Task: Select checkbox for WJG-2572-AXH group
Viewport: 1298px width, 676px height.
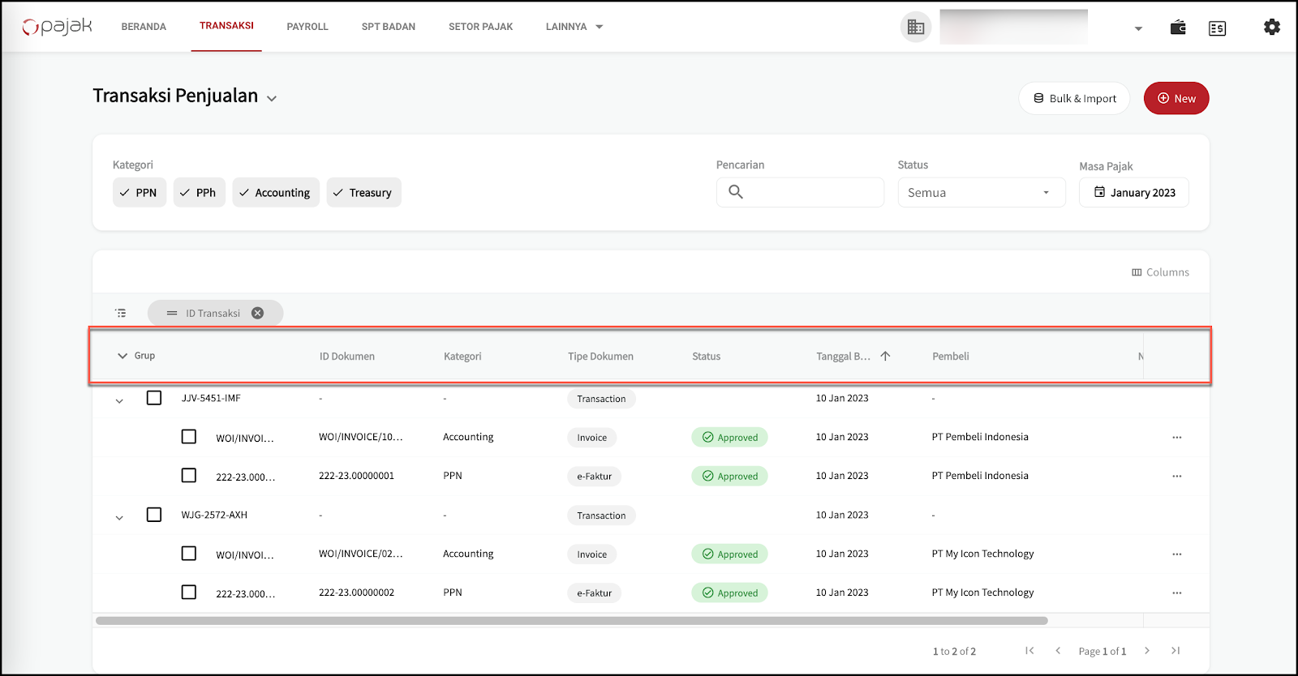Action: (x=154, y=515)
